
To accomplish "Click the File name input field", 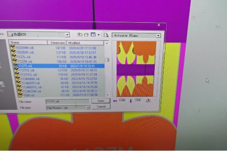I will tap(67, 101).
